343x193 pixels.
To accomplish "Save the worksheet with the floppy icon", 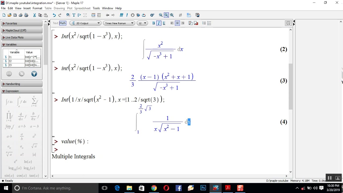I will pyautogui.click(x=15, y=15).
